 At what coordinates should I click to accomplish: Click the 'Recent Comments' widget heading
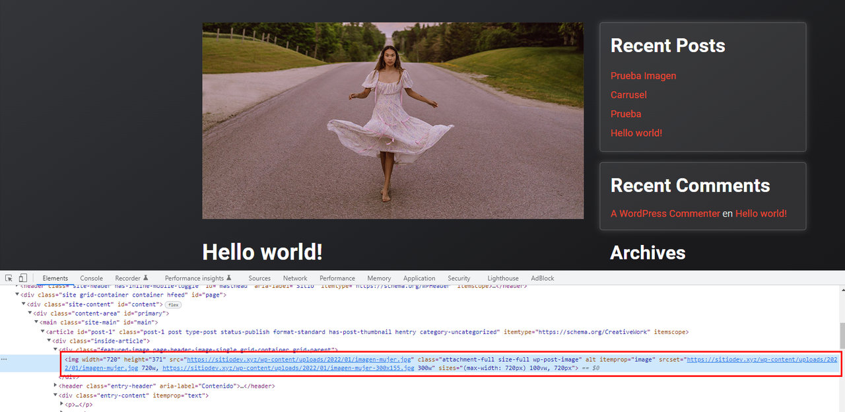click(x=690, y=186)
